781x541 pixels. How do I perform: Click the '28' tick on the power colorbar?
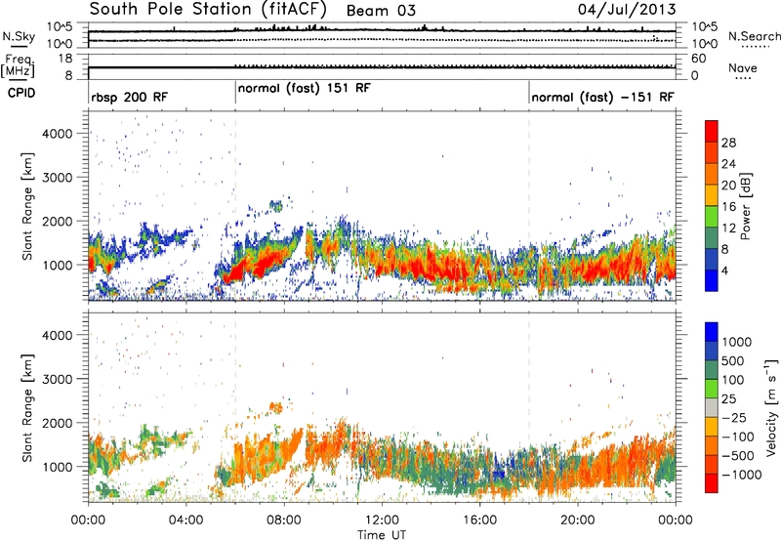(728, 143)
